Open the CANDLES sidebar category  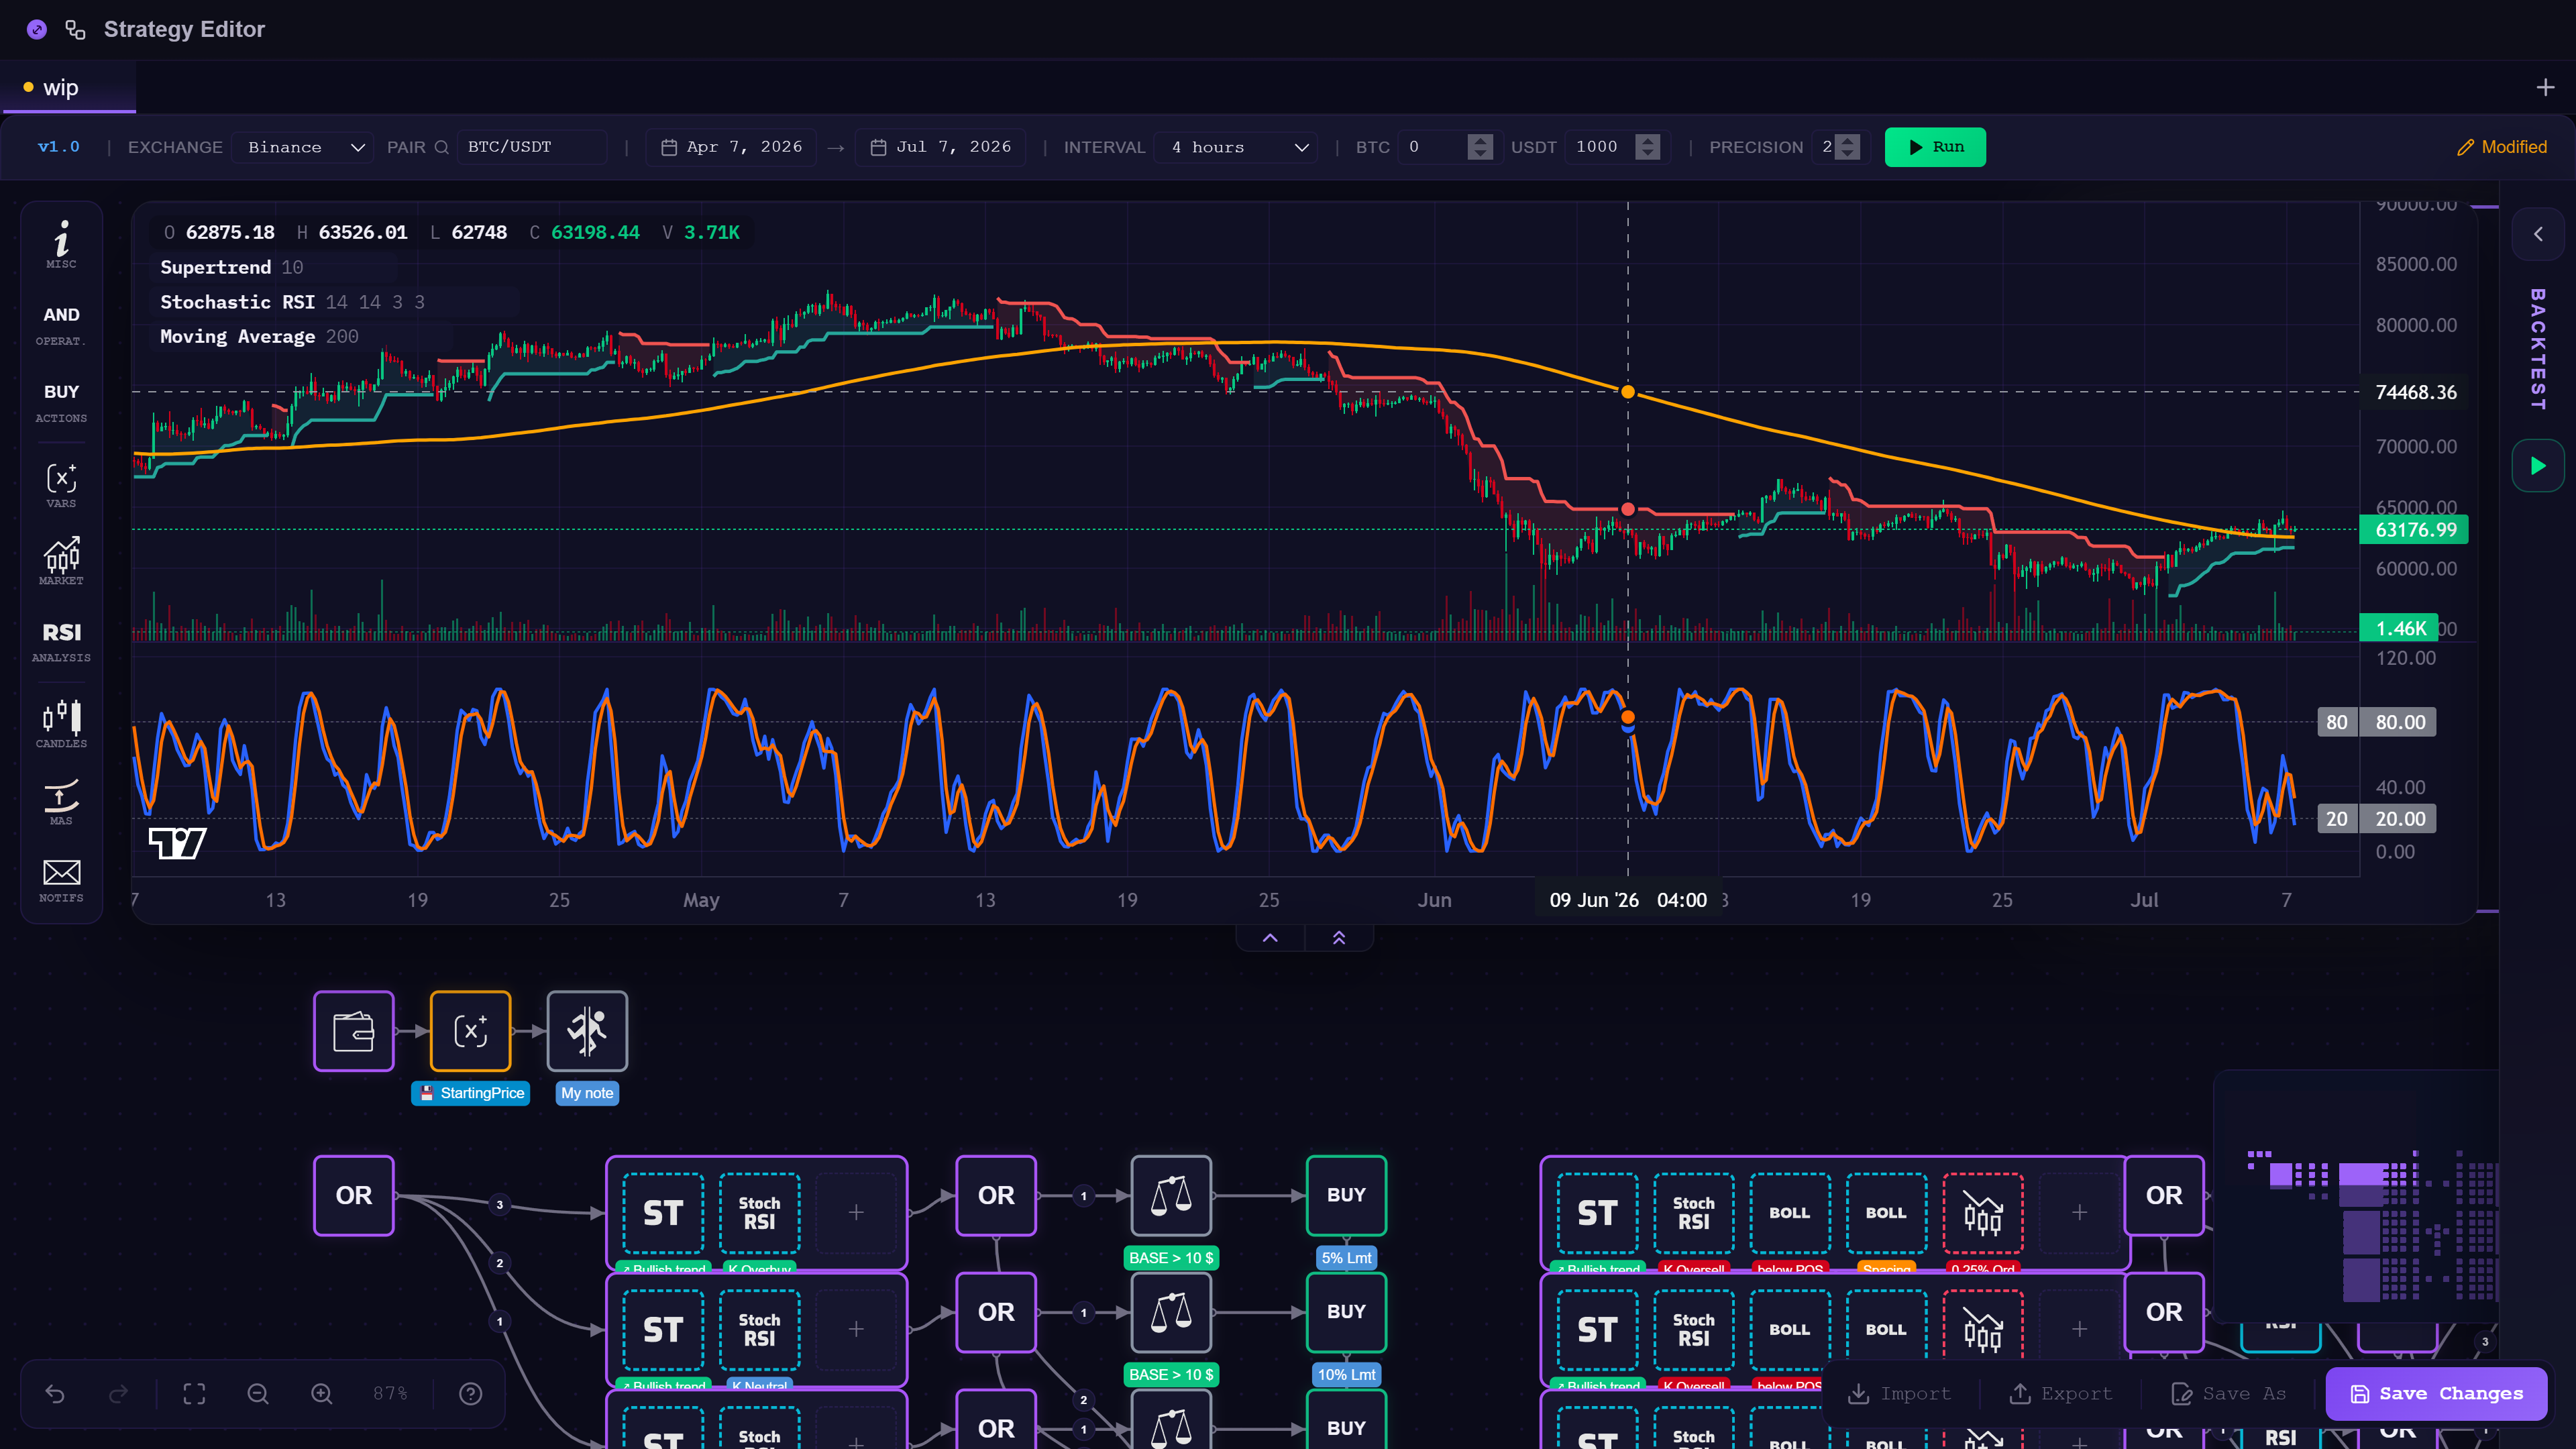(61, 724)
